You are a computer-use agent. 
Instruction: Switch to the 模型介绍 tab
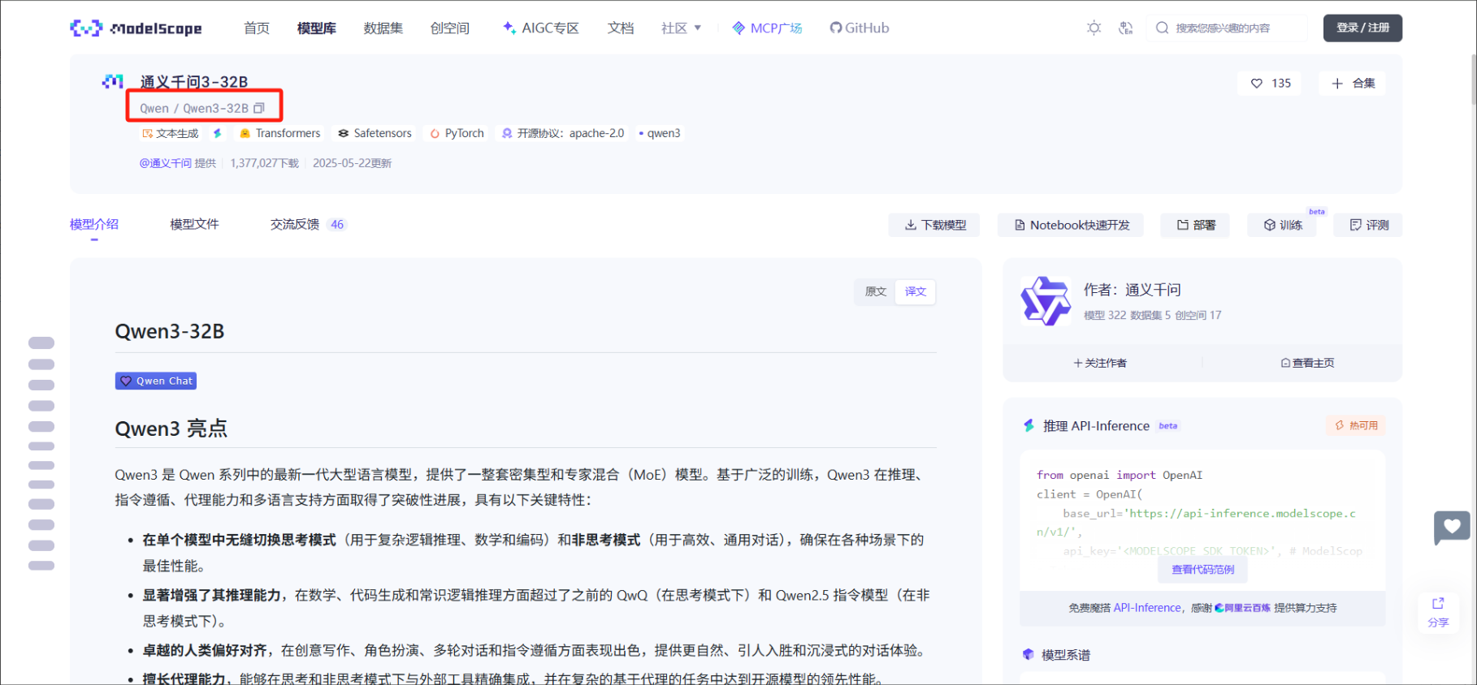pos(94,224)
